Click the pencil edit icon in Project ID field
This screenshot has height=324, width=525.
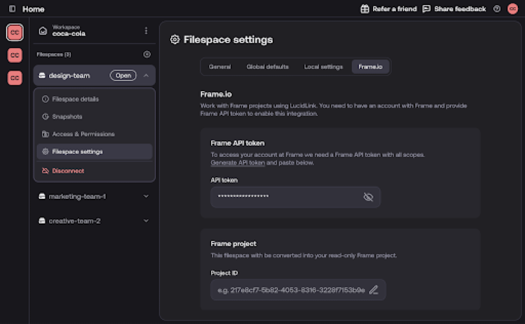pos(374,290)
